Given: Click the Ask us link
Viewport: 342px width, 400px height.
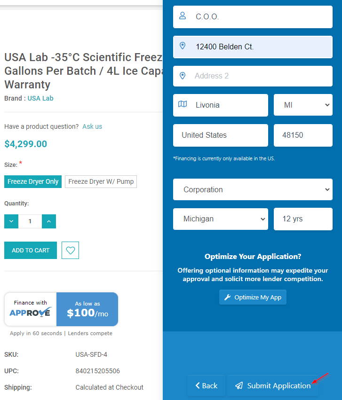Looking at the screenshot, I should 92,126.
